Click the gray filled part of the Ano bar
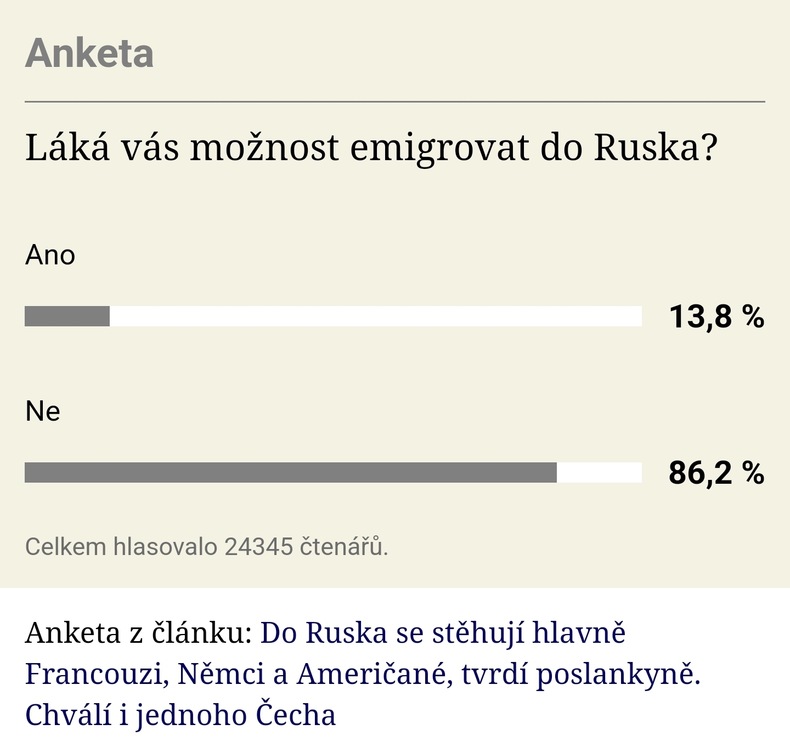 coord(67,316)
